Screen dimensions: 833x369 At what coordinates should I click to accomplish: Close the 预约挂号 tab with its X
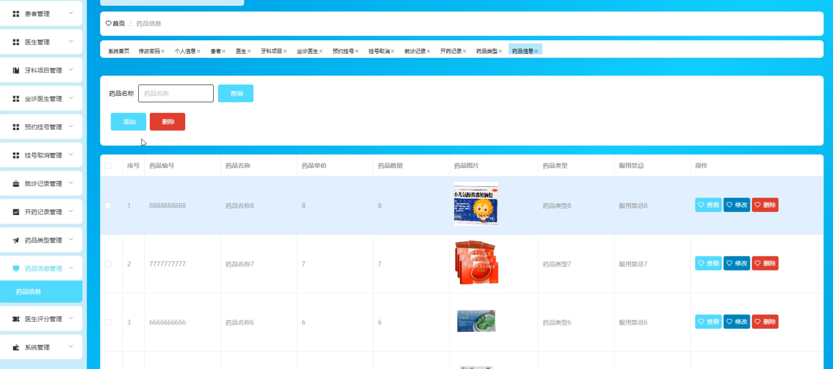tap(357, 51)
